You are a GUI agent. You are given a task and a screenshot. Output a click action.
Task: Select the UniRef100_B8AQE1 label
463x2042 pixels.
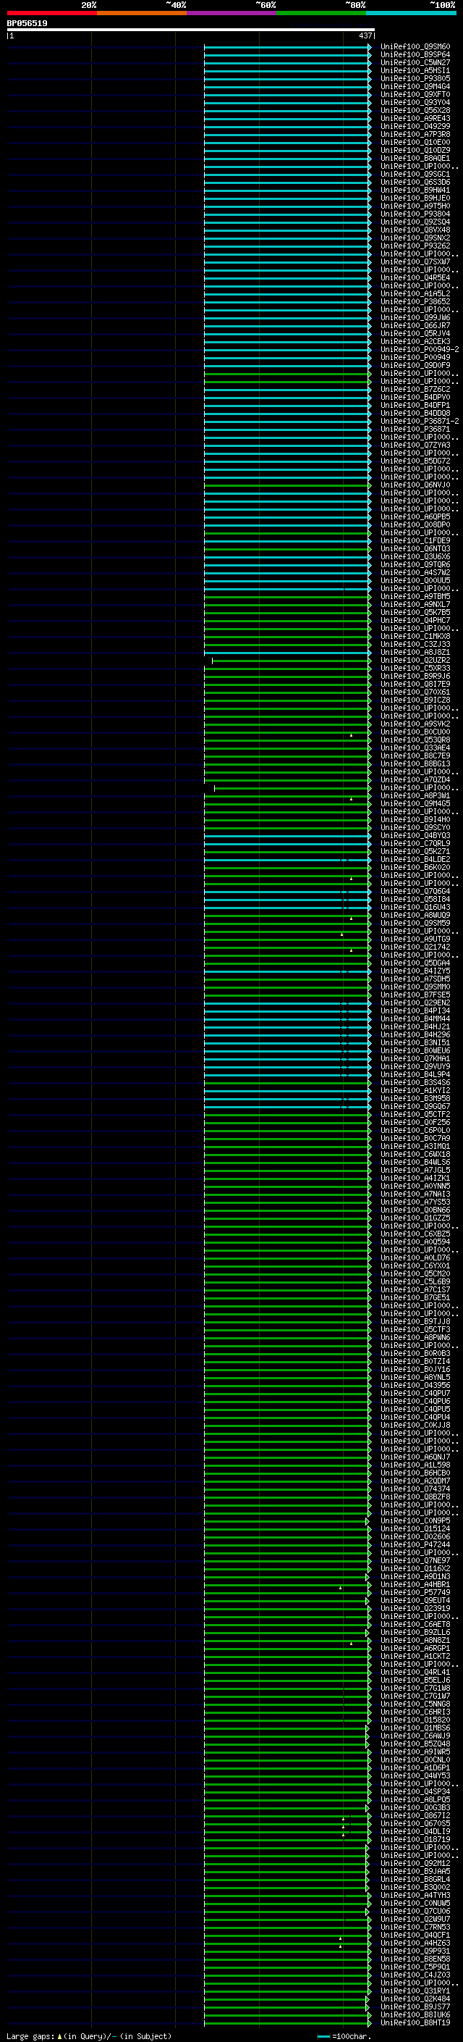pyautogui.click(x=415, y=159)
